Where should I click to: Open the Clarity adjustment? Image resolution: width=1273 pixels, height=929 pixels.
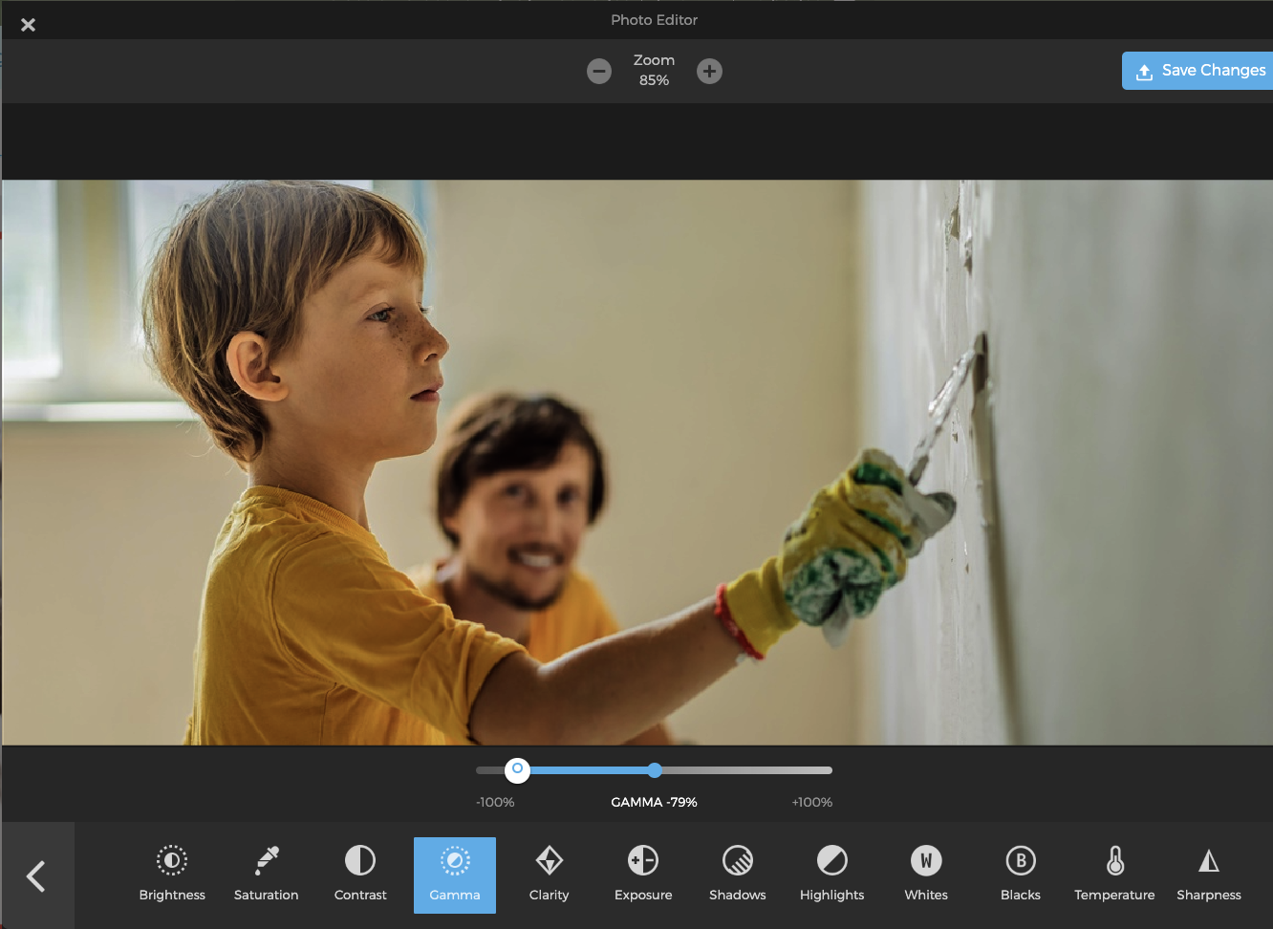pyautogui.click(x=549, y=874)
